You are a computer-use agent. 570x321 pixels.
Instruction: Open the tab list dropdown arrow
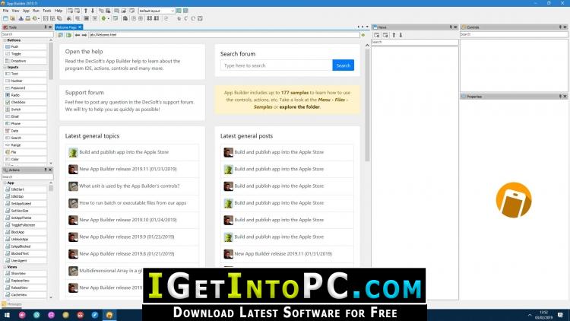[x=367, y=27]
